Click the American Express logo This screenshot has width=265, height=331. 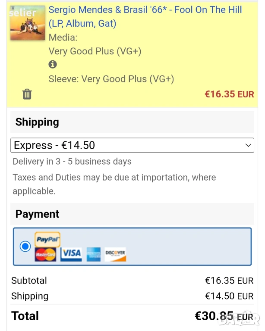tap(93, 254)
